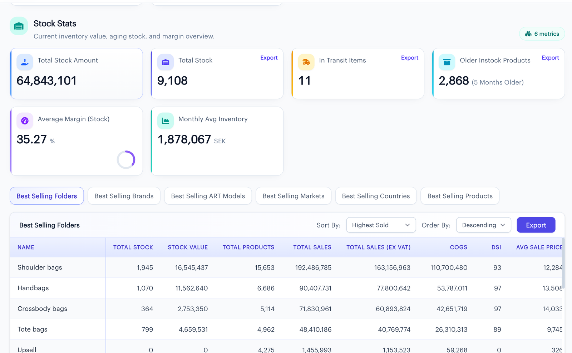Click Tote bags DSI value 89
The width and height of the screenshot is (572, 353).
coord(497,330)
